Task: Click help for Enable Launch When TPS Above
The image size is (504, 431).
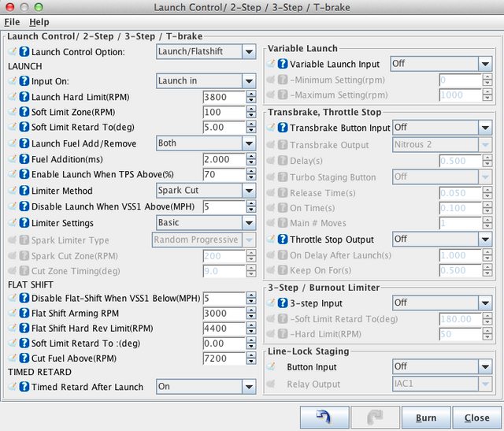Action: click(x=24, y=174)
